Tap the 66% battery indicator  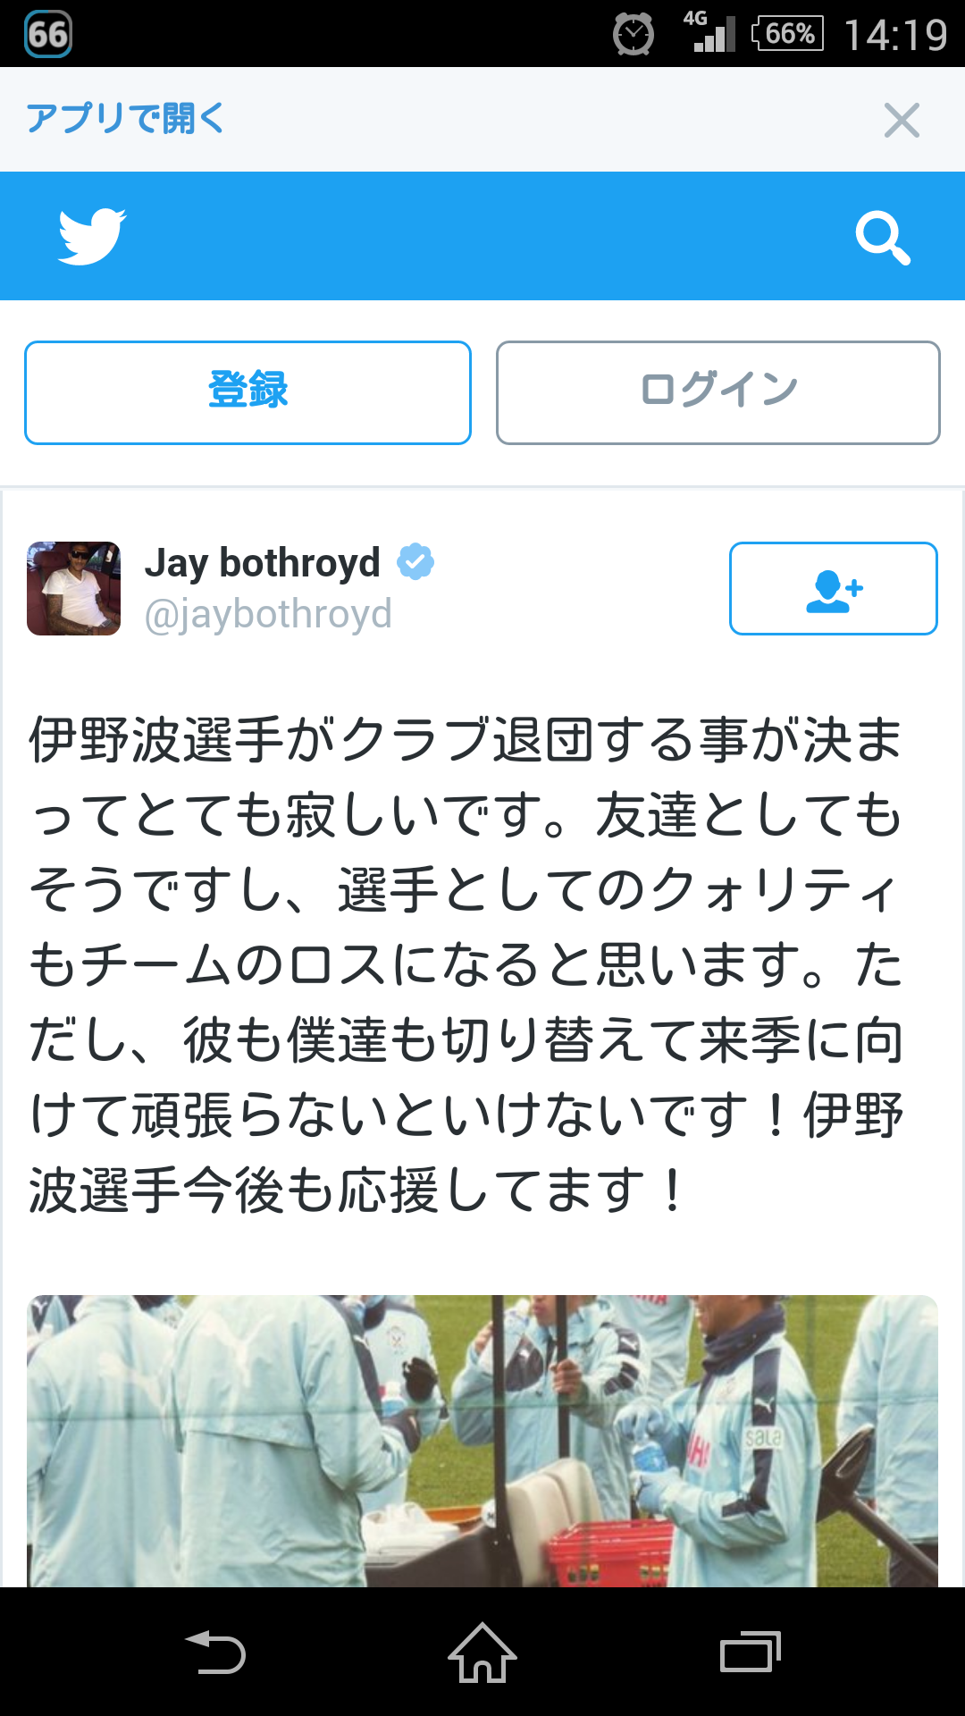(788, 34)
